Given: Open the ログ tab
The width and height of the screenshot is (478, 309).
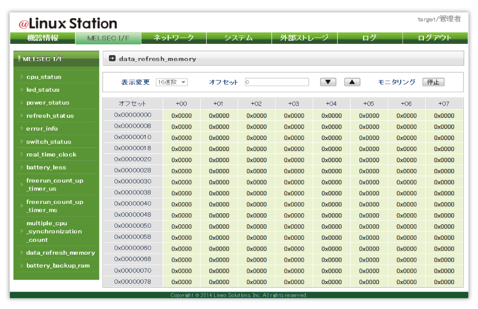Looking at the screenshot, I should pyautogui.click(x=369, y=38).
